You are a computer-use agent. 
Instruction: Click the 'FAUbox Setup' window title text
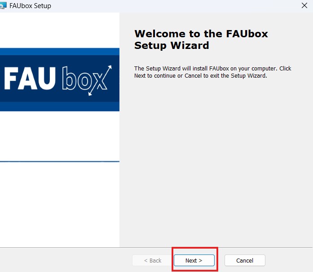[30, 6]
